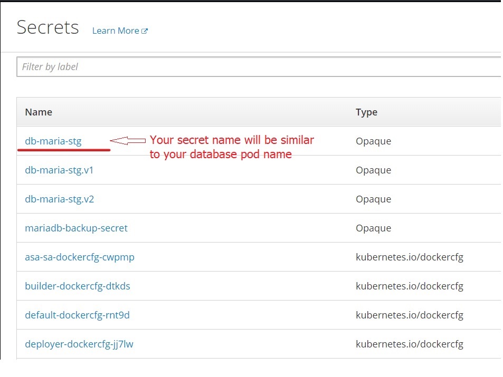Click the external link icon beside Learn More
Image resolution: width=503 pixels, height=377 pixels.
pos(145,31)
